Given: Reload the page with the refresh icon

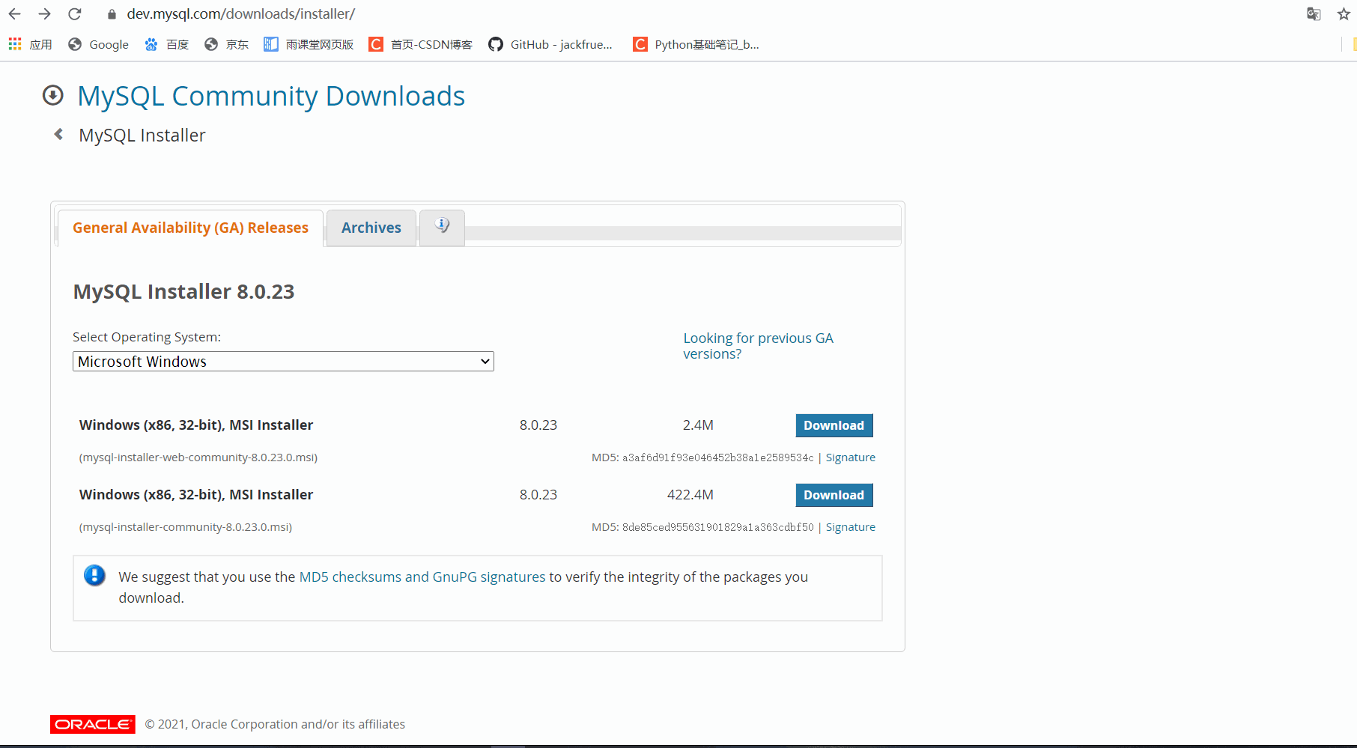Looking at the screenshot, I should point(75,14).
